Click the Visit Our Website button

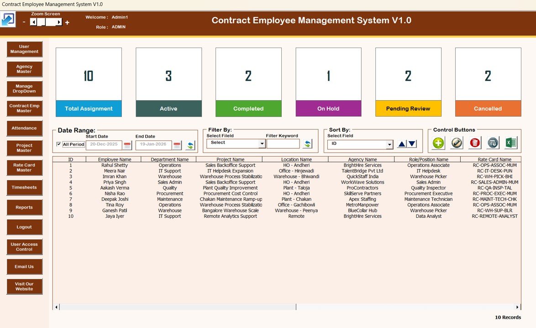24,286
